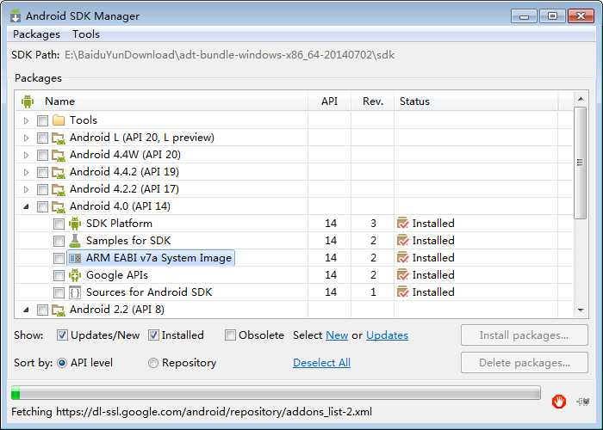Click the Install packages... button
This screenshot has width=603, height=430.
[x=524, y=335]
